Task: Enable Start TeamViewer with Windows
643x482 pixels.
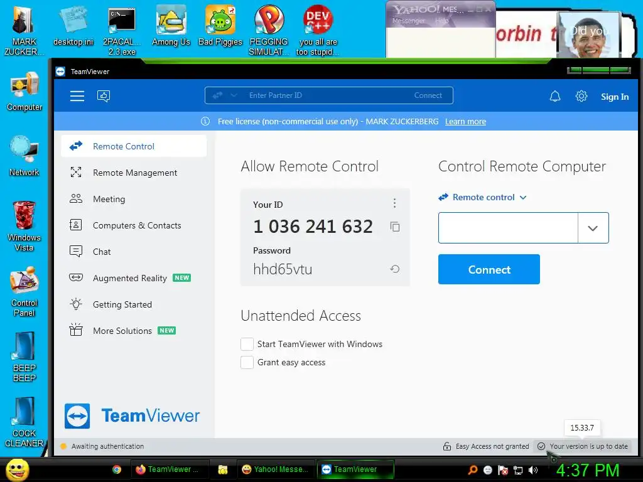Action: 247,344
